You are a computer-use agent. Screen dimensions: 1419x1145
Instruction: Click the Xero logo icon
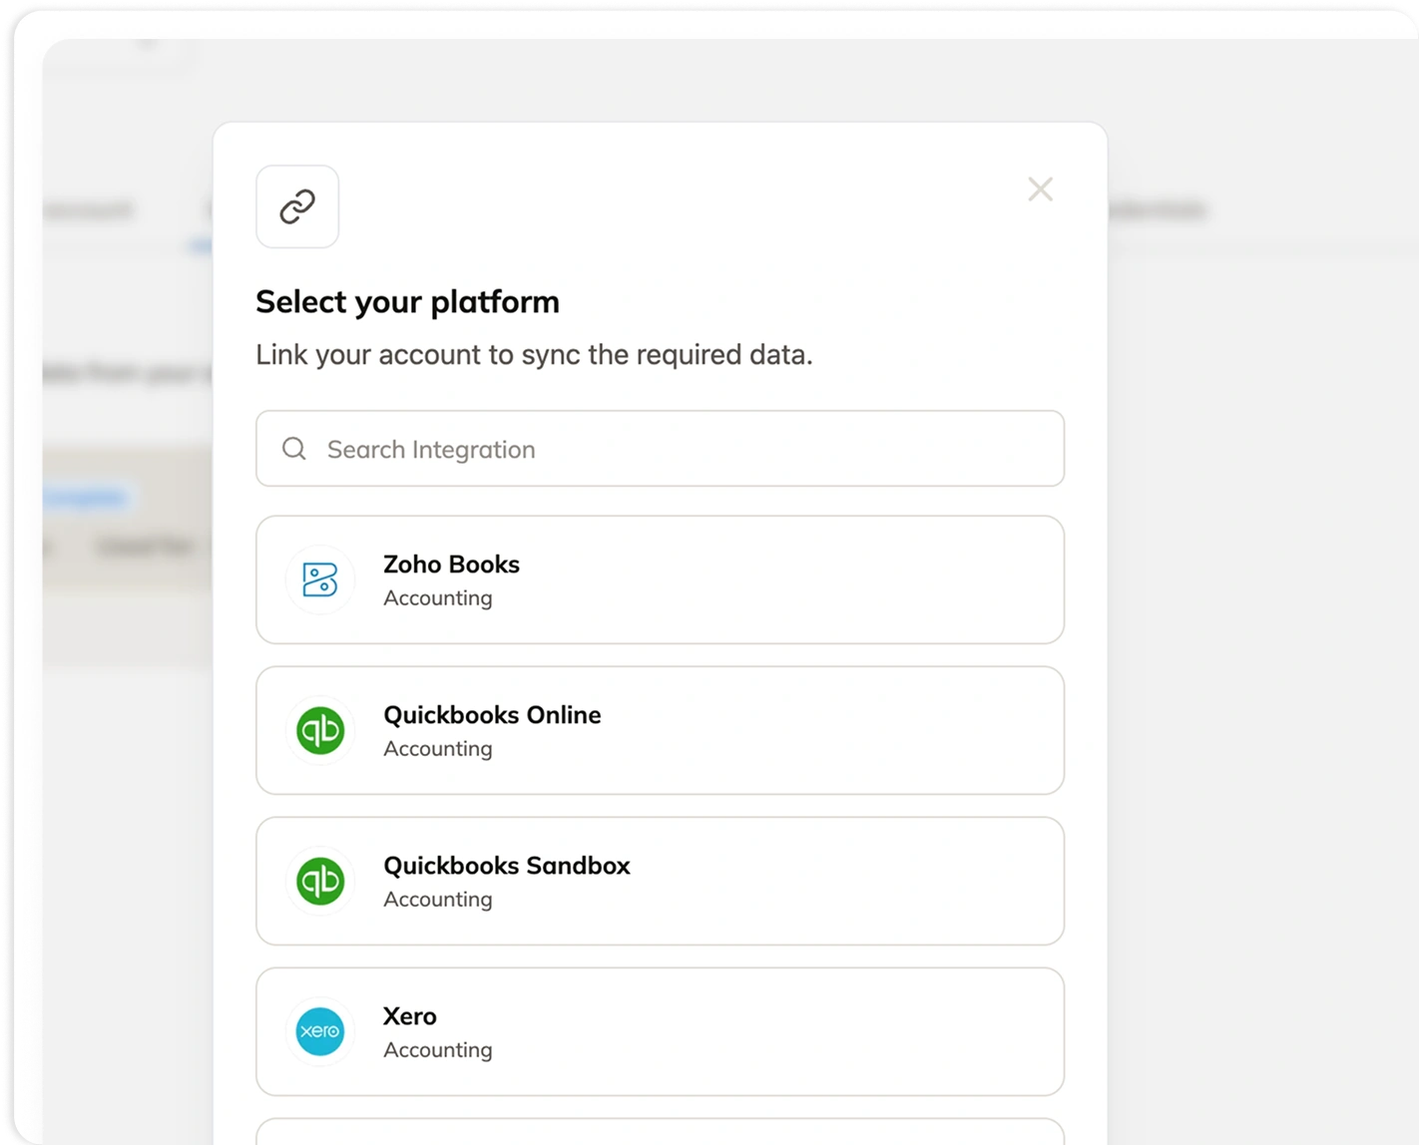pyautogui.click(x=320, y=1031)
